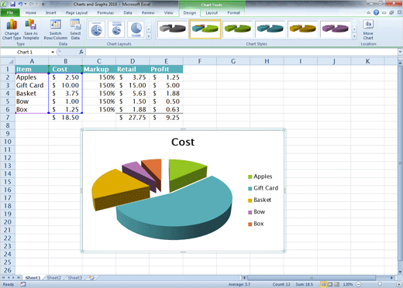The height and width of the screenshot is (288, 403).
Task: Switch Row/Column of chart data
Action: (55, 29)
